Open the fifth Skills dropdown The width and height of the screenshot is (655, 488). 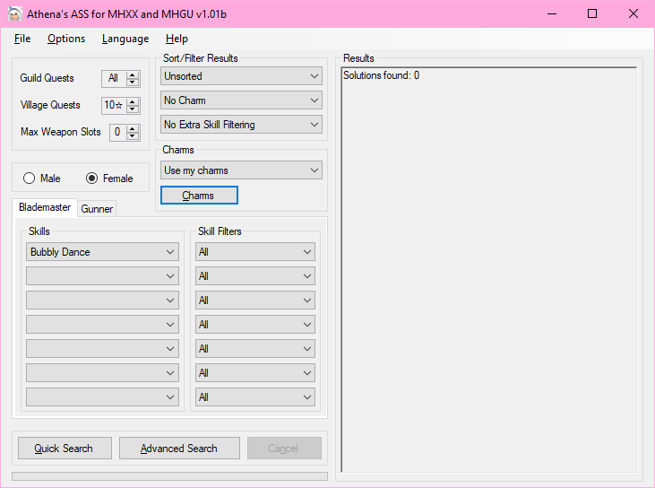[x=102, y=349]
